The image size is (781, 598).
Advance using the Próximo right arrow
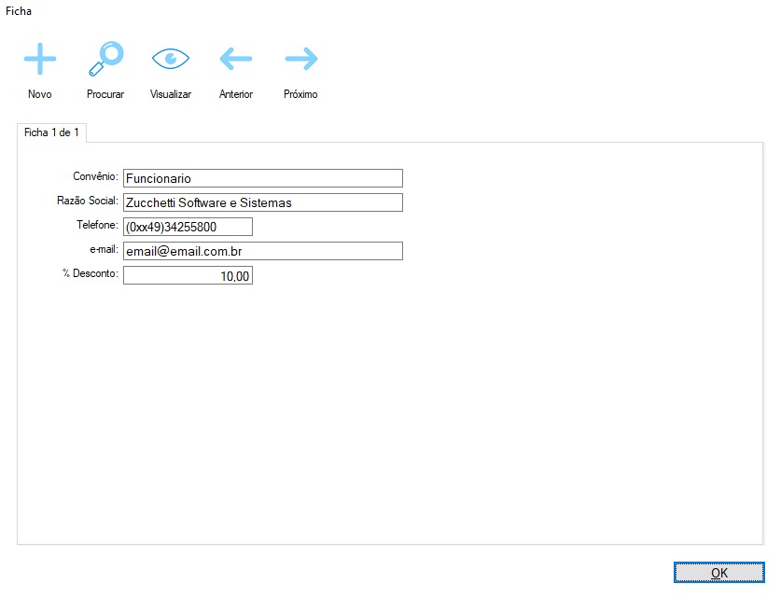point(300,60)
